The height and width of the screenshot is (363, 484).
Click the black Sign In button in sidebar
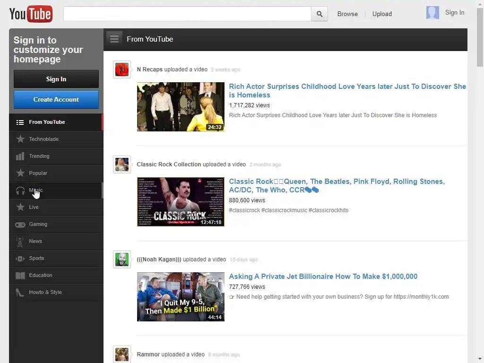pyautogui.click(x=56, y=79)
